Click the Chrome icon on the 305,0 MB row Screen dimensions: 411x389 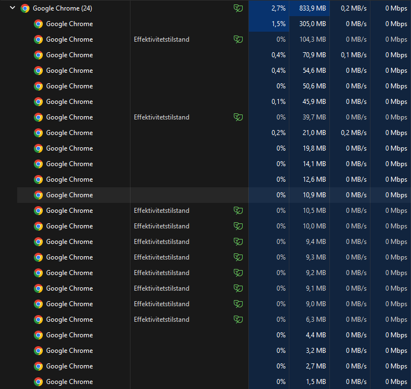click(38, 24)
